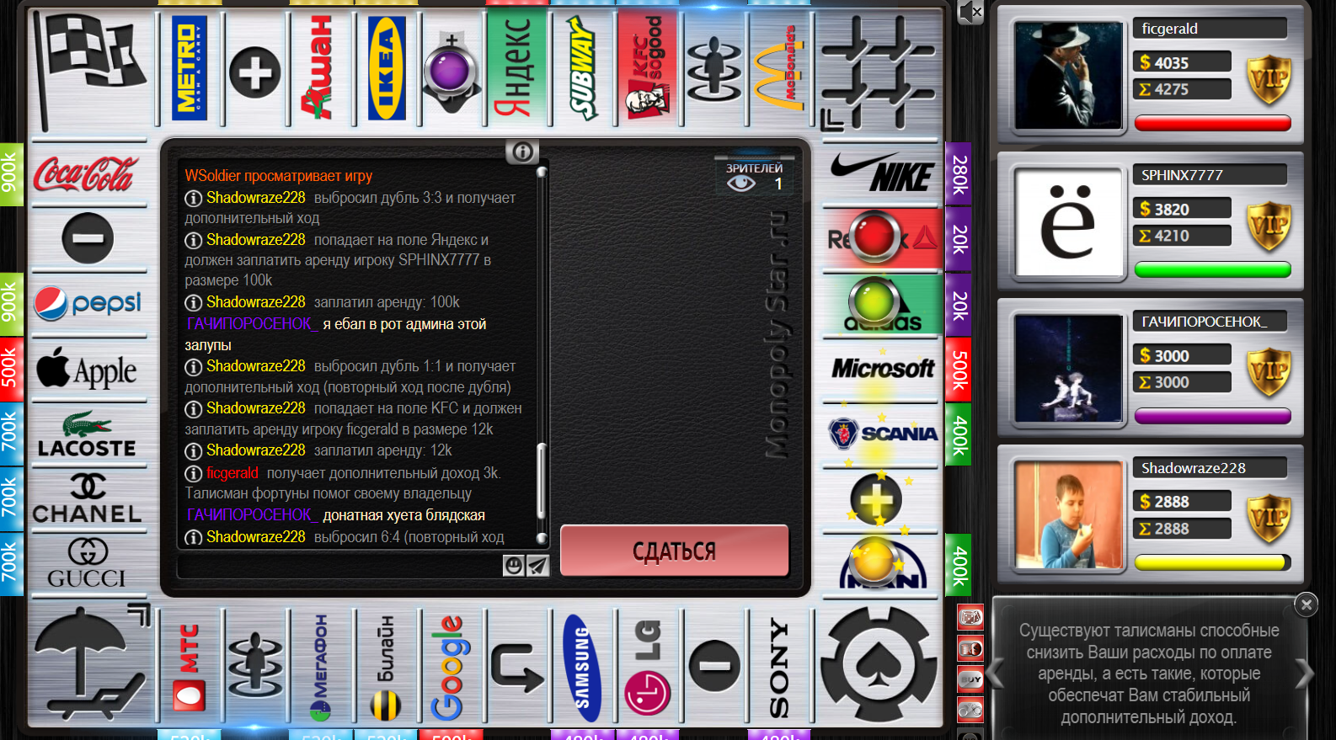Open ГАЧИПОРОСЕНОК_'s avatar thumbnail
The height and width of the screenshot is (740, 1336).
point(1067,369)
